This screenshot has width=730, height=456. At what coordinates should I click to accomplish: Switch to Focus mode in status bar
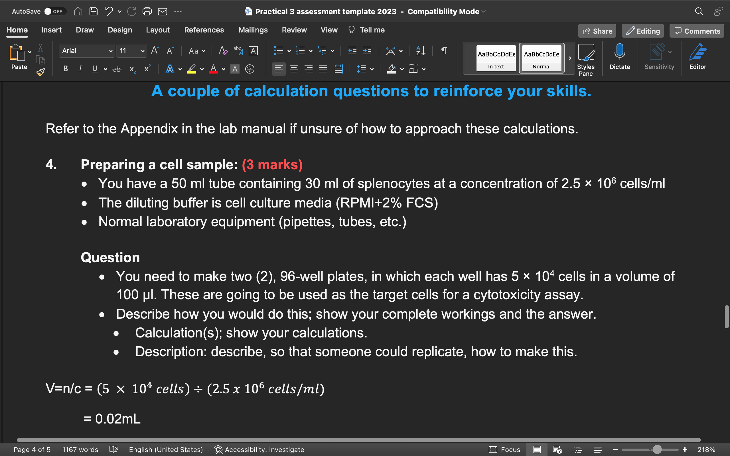[x=505, y=449]
